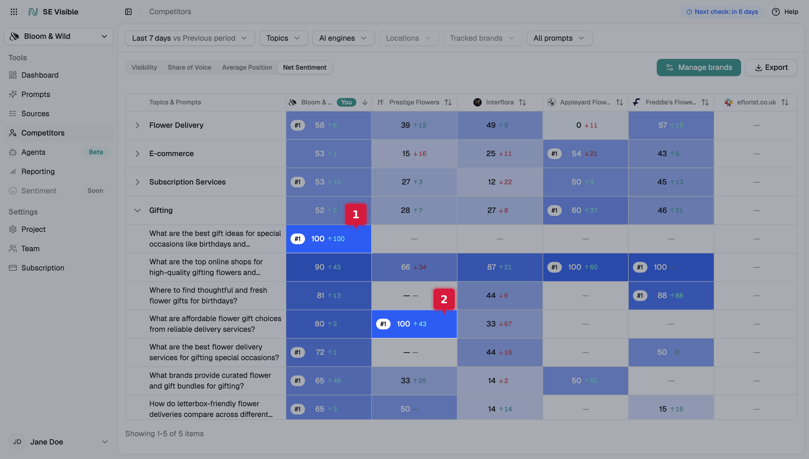Click the SE Visible logo icon
The image size is (809, 459).
33,12
